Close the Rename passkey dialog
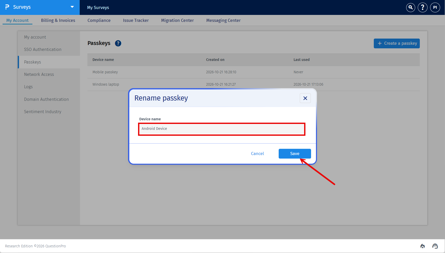This screenshot has height=253, width=445. 305,98
